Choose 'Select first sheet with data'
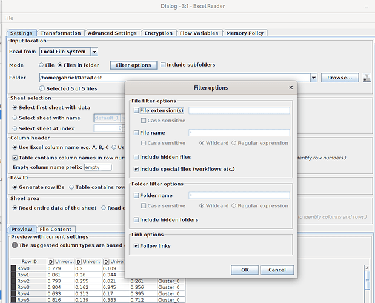 click(x=15, y=108)
